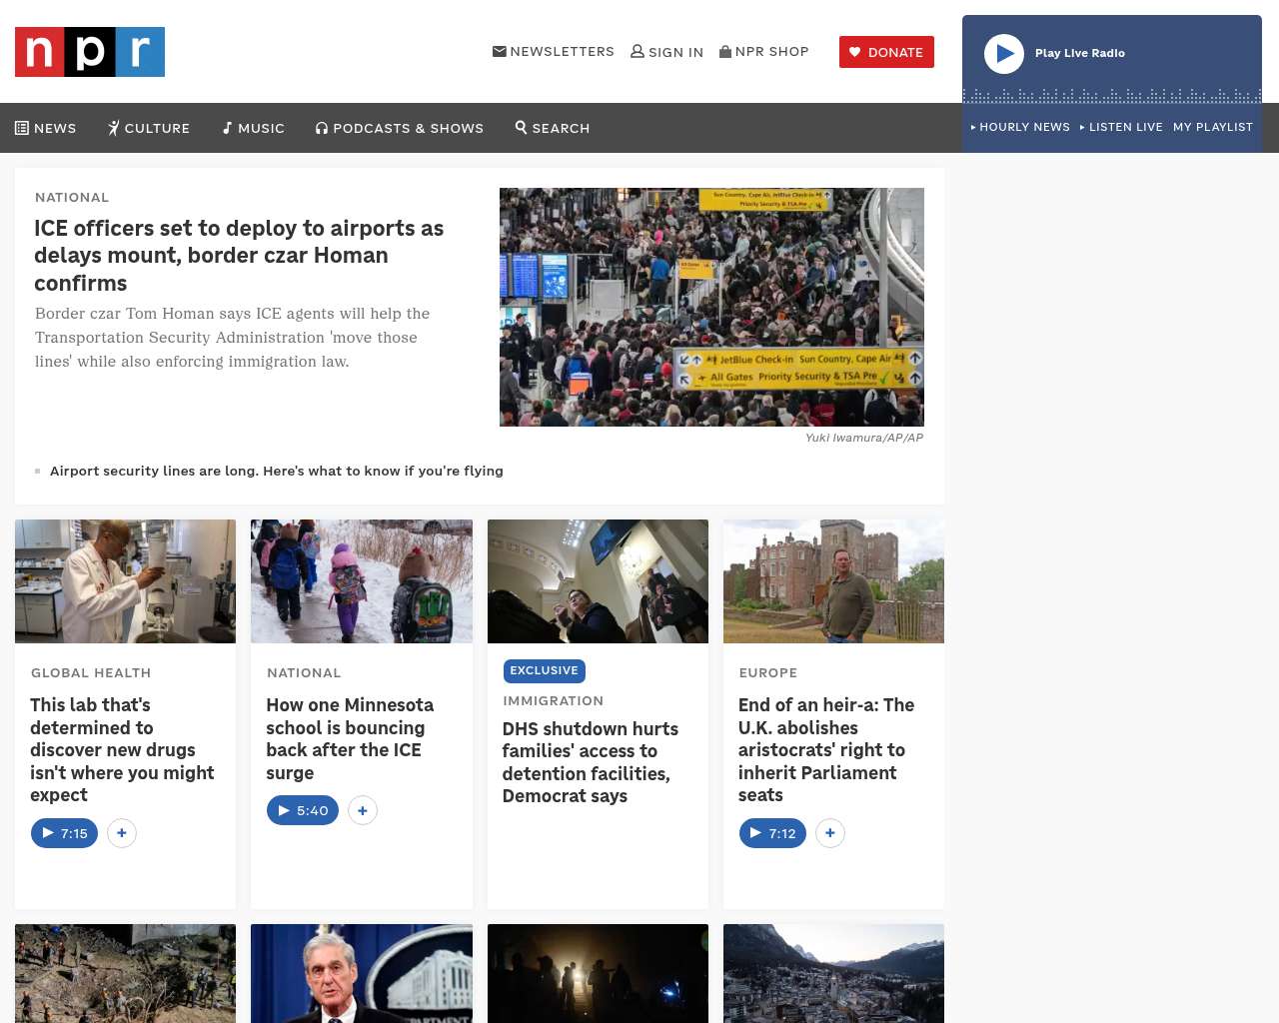Open the ICE officers airports headline
1279x1023 pixels.
(239, 255)
